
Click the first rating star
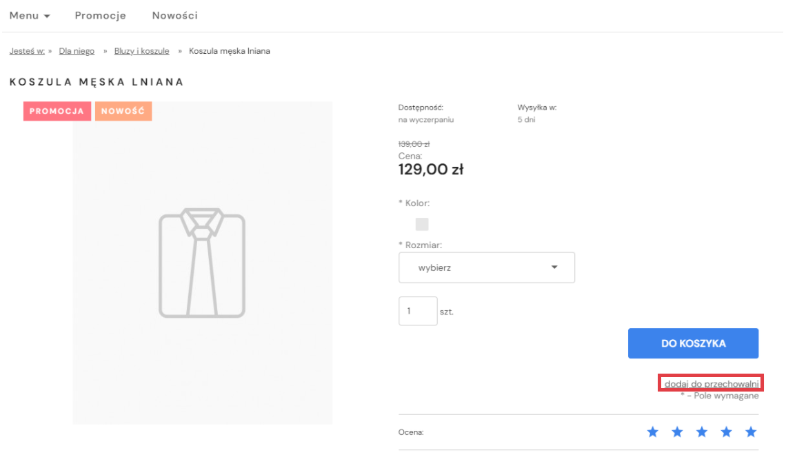pyautogui.click(x=652, y=432)
